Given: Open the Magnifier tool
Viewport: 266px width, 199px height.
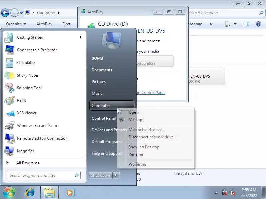Looking at the screenshot, I should [45, 151].
